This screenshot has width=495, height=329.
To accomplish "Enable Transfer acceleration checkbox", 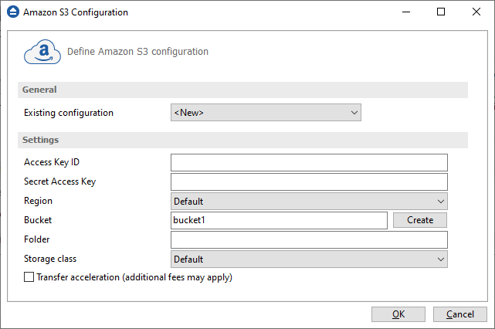I will [29, 277].
